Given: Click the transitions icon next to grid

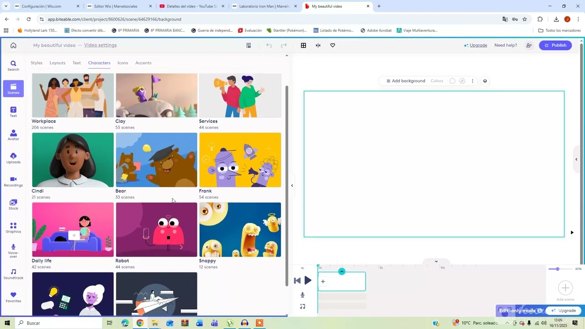Looking at the screenshot, I should (318, 45).
